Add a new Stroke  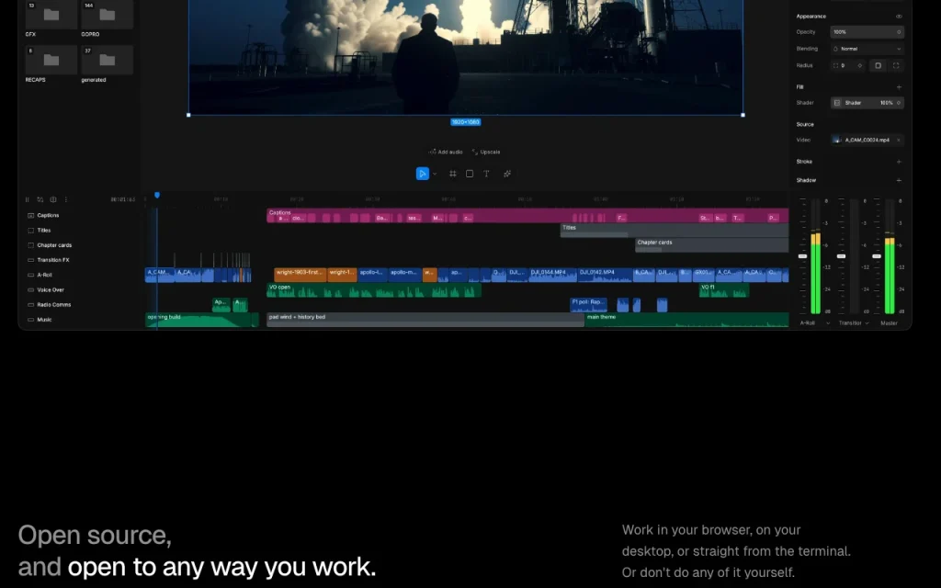[x=899, y=162]
